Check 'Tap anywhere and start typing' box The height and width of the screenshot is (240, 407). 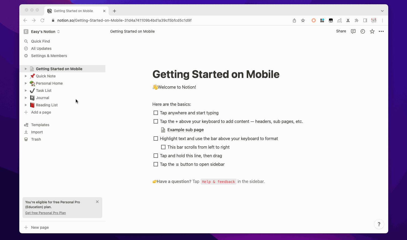[x=156, y=113]
